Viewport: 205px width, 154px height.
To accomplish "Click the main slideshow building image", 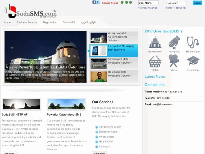I will click(45, 57).
